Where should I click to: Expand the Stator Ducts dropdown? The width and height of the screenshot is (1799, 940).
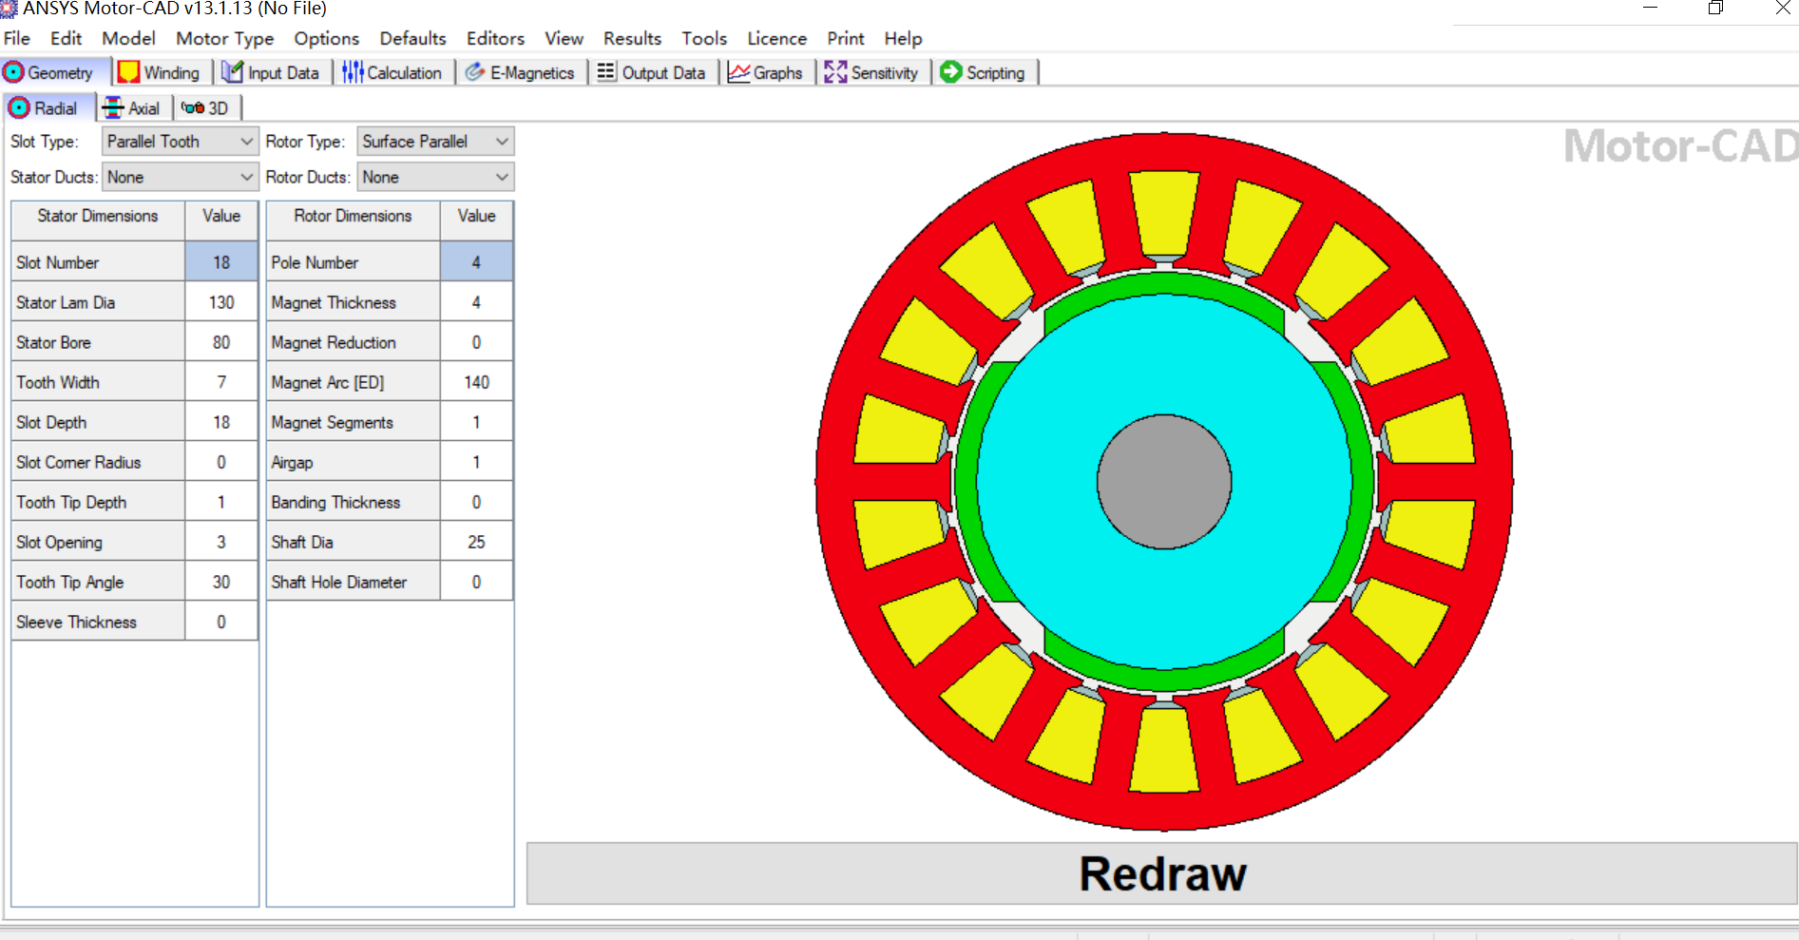[x=180, y=178]
